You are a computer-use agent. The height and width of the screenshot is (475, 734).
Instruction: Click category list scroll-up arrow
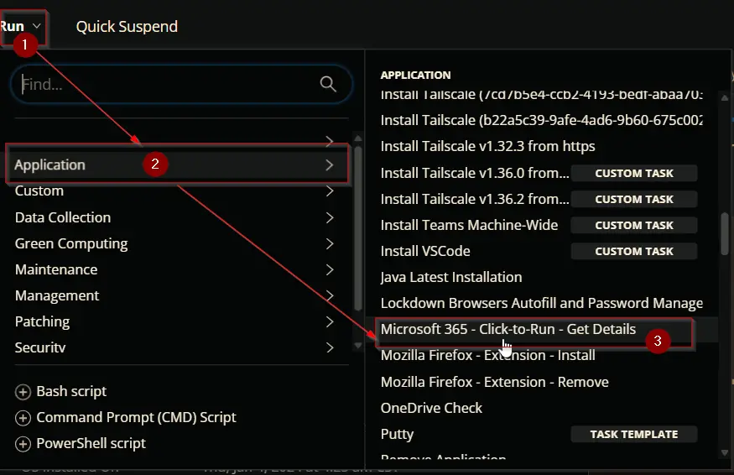(358, 138)
